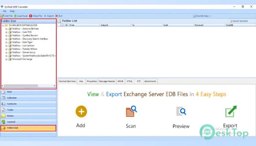This screenshot has height=146, width=256.
Task: Expand Mailbox - Kate Tiger node
Action: (6, 42)
